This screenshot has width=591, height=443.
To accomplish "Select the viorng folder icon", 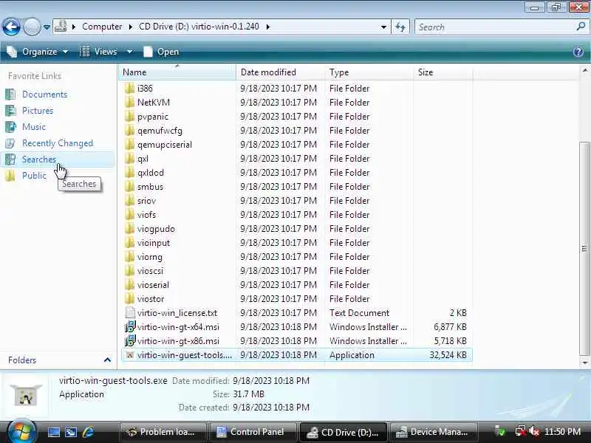I will [x=130, y=256].
